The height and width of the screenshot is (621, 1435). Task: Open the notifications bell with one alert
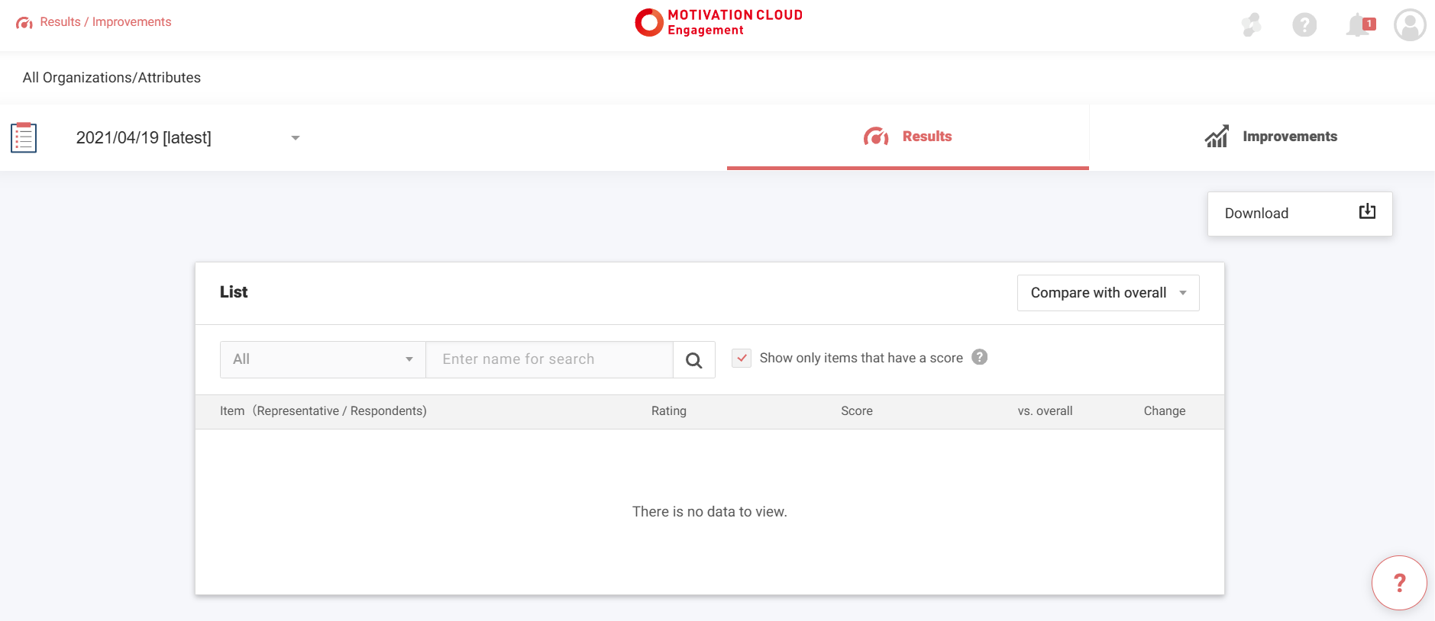[x=1359, y=25]
